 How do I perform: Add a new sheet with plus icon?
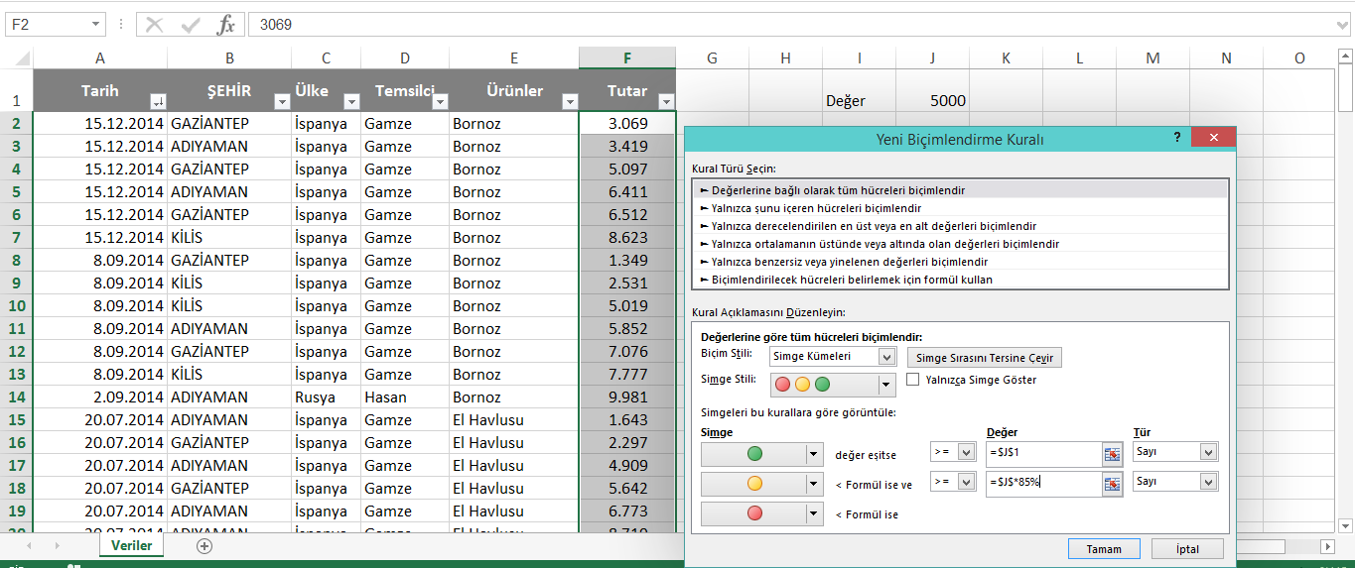tap(204, 546)
